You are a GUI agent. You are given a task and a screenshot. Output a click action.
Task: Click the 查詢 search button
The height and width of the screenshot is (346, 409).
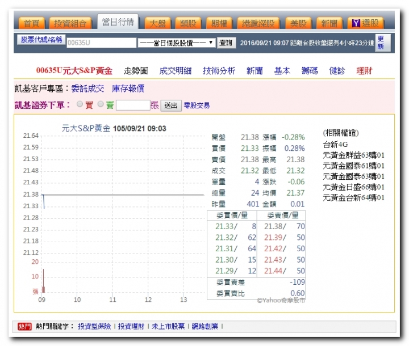coord(226,43)
